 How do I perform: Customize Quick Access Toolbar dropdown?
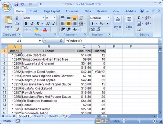click(x=41, y=4)
